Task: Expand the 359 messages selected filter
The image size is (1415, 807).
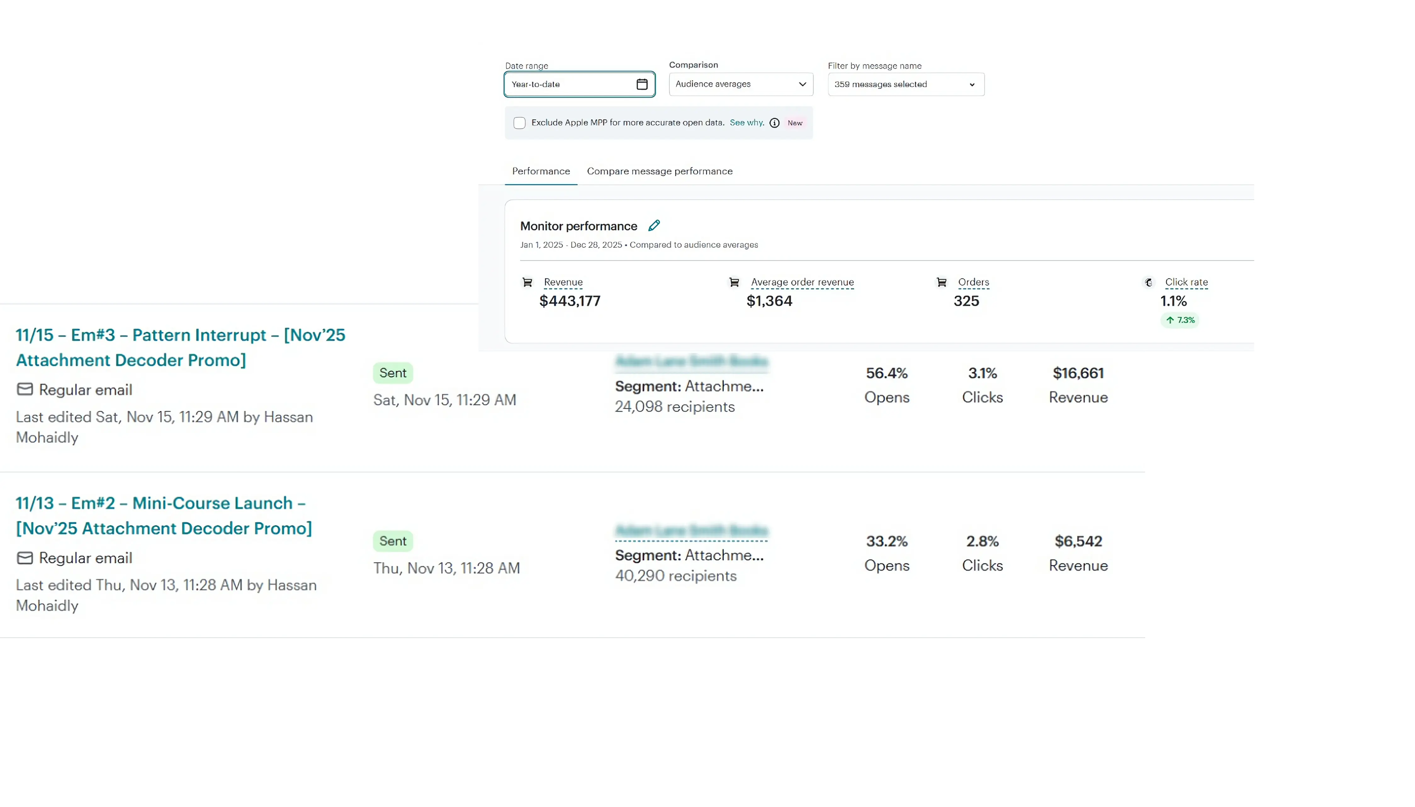Action: (x=905, y=84)
